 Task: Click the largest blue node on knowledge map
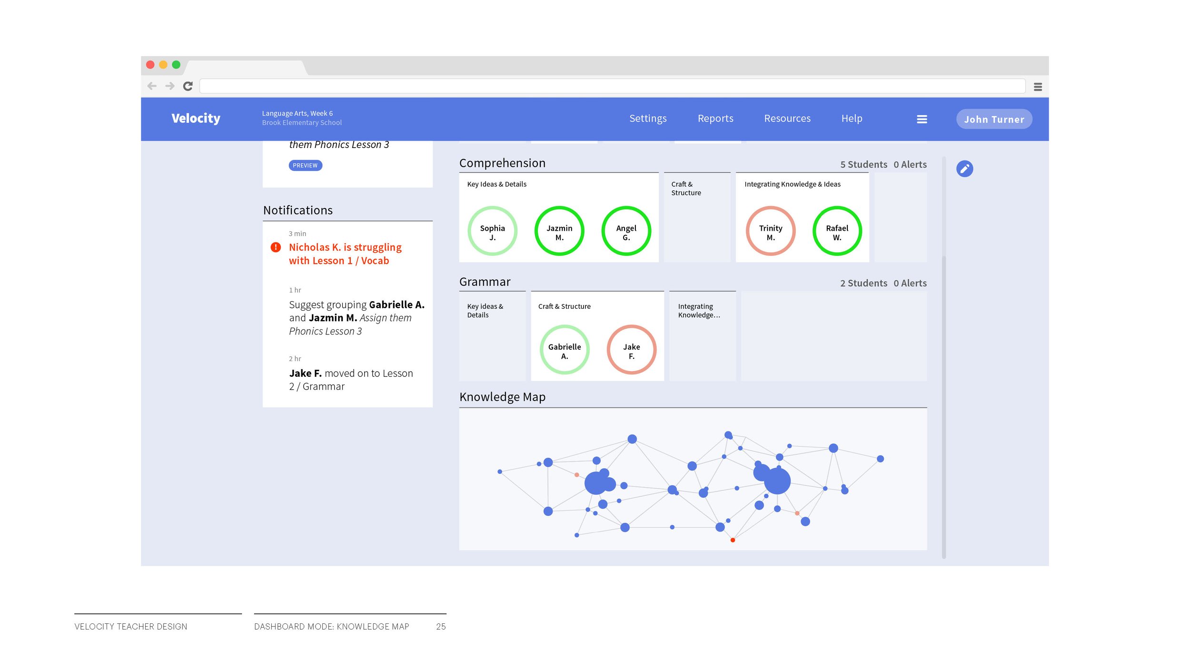coord(777,481)
